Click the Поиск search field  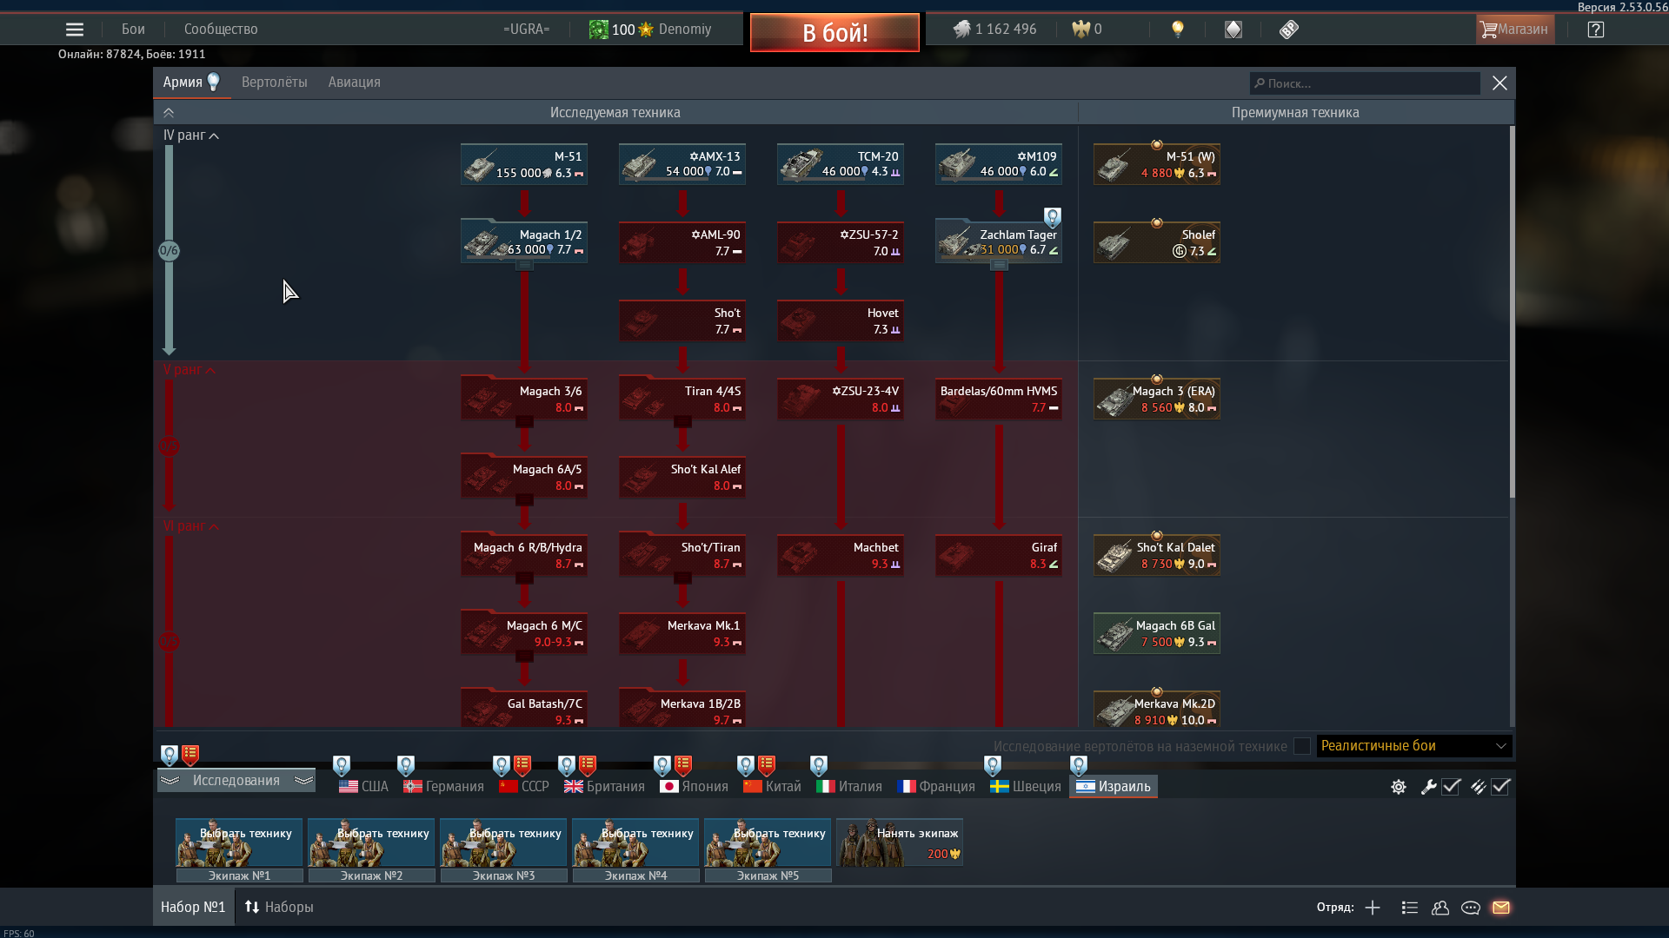click(1365, 83)
